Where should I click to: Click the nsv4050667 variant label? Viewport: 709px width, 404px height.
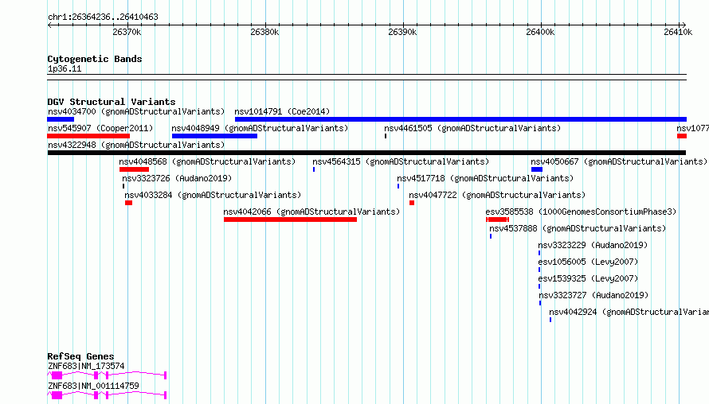(619, 161)
